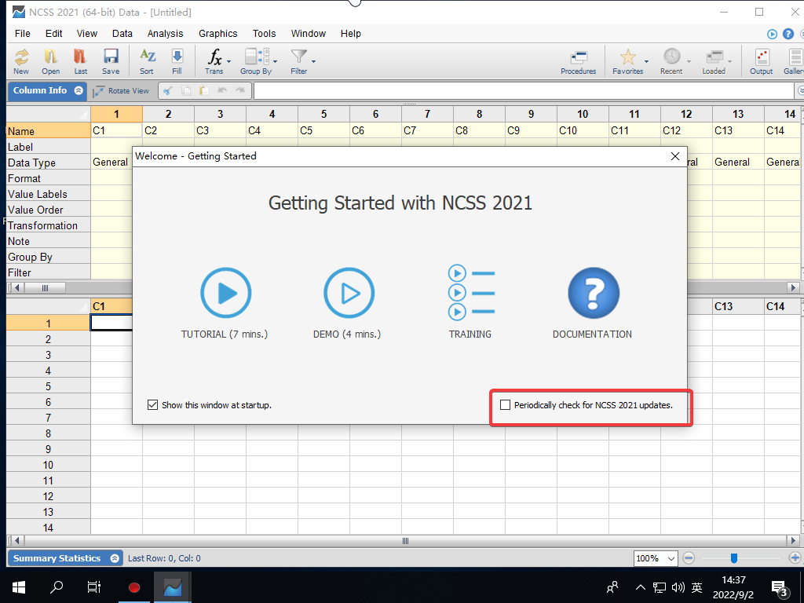Click the Recent clock icon

point(671,61)
